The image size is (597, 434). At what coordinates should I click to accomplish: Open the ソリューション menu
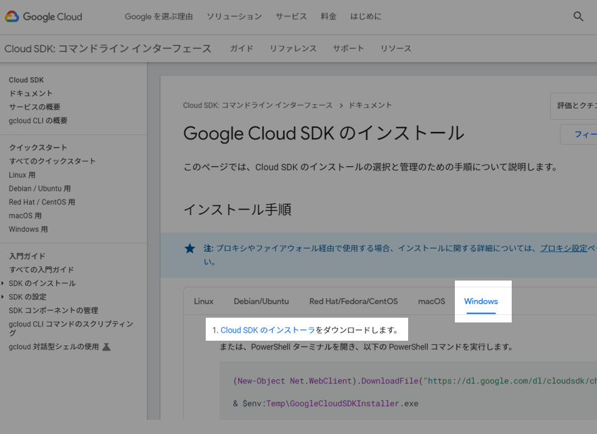[234, 16]
